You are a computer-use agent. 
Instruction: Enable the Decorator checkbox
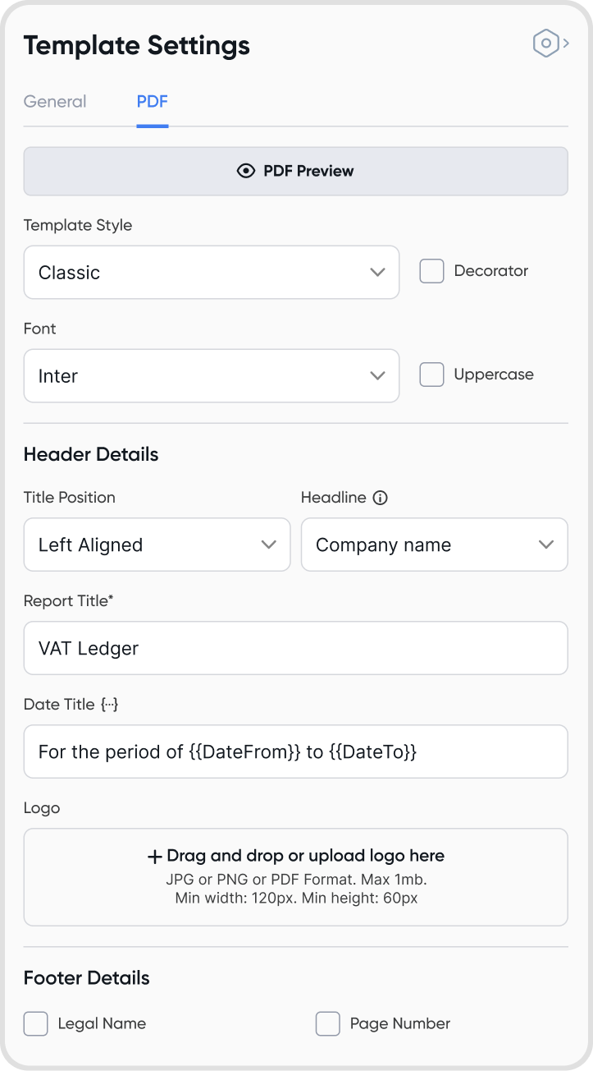432,271
